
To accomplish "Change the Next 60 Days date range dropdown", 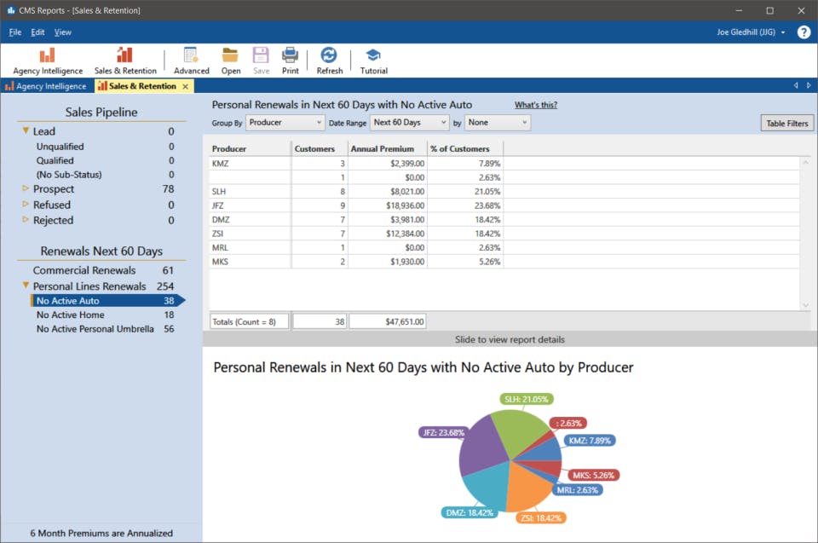I will click(x=409, y=123).
